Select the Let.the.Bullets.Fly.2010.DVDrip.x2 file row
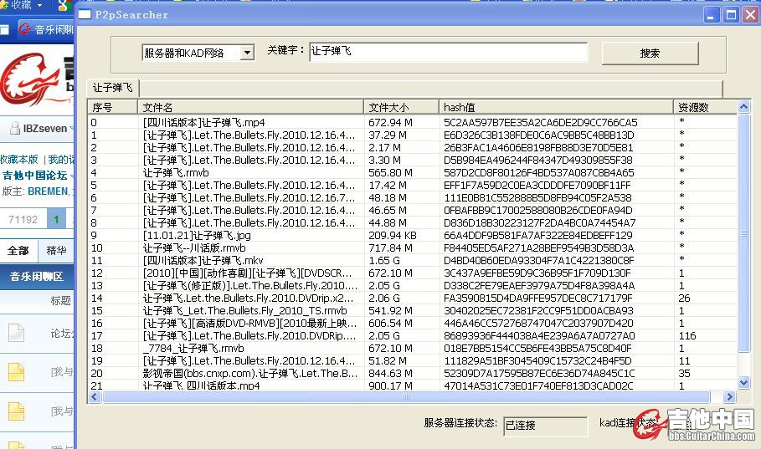Screen dimensions: 761x449 249,298
